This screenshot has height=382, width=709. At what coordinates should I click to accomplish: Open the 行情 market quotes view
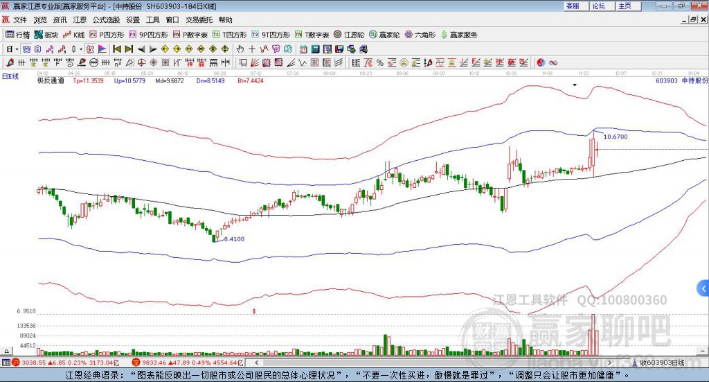[17, 35]
